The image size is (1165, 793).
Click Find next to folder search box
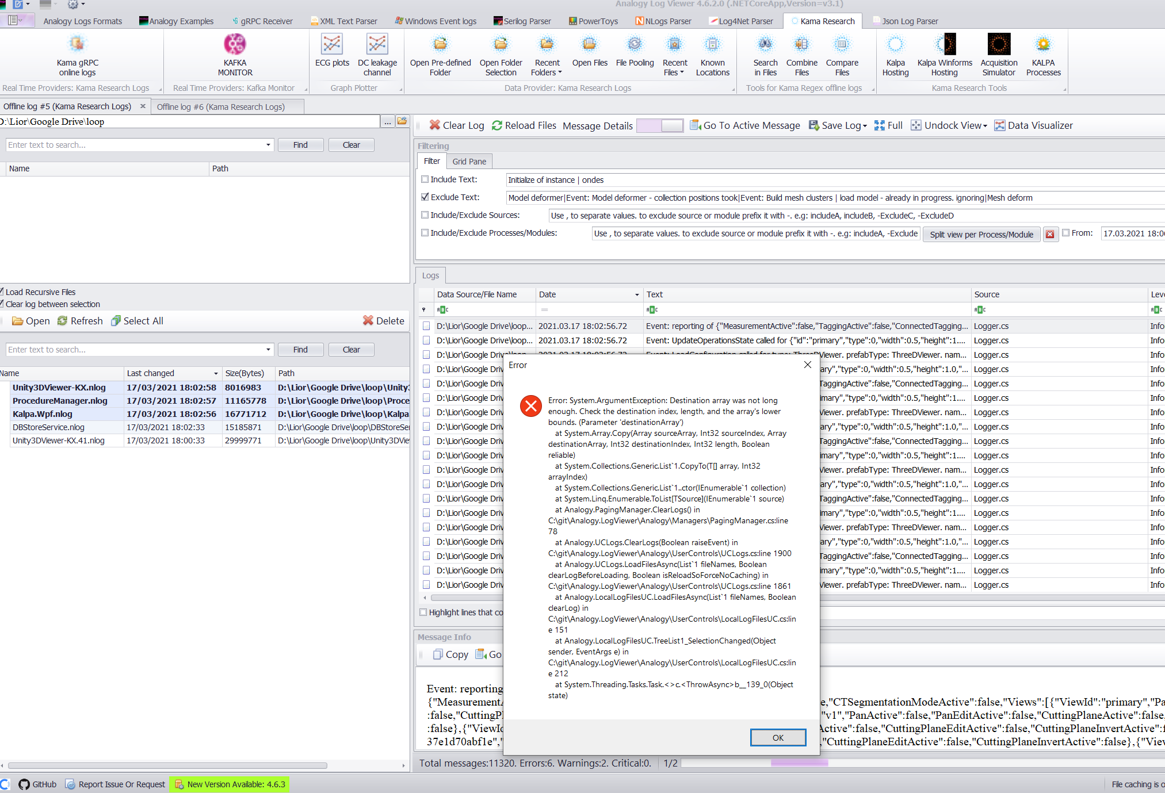[x=300, y=145]
